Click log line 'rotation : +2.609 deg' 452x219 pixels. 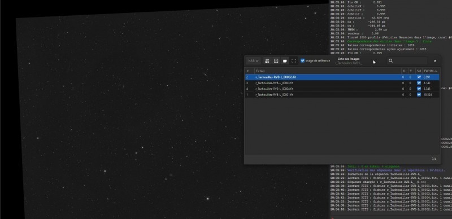pos(360,18)
